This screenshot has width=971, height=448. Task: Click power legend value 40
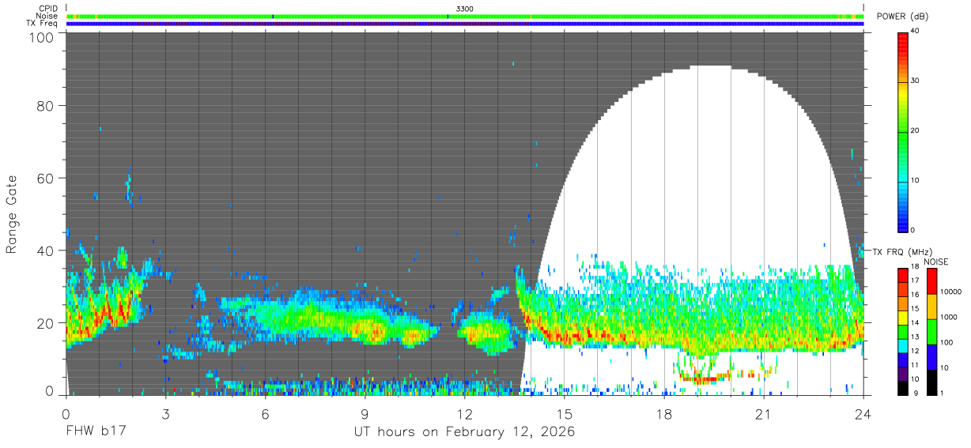[916, 32]
